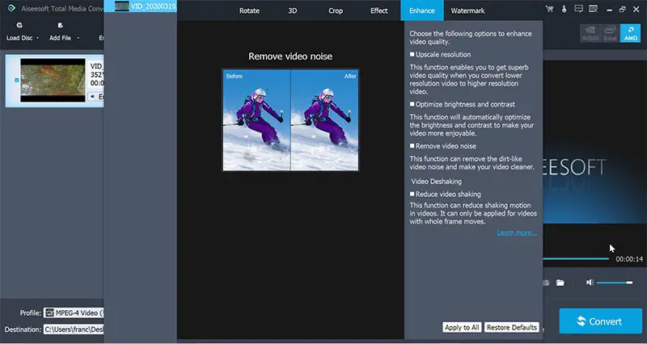
Task: Switch to the 3D tab
Action: (293, 10)
